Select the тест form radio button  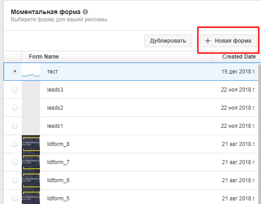tap(15, 71)
